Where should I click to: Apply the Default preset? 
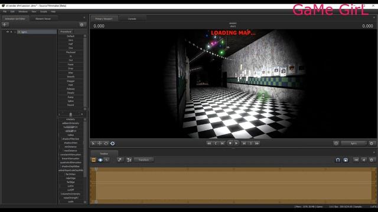[x=71, y=36]
